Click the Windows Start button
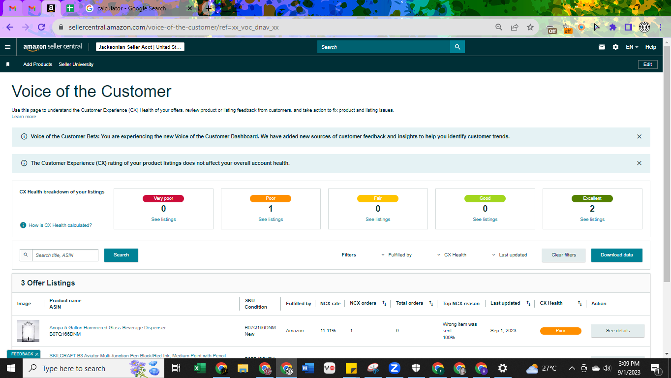The width and height of the screenshot is (671, 378). point(11,368)
